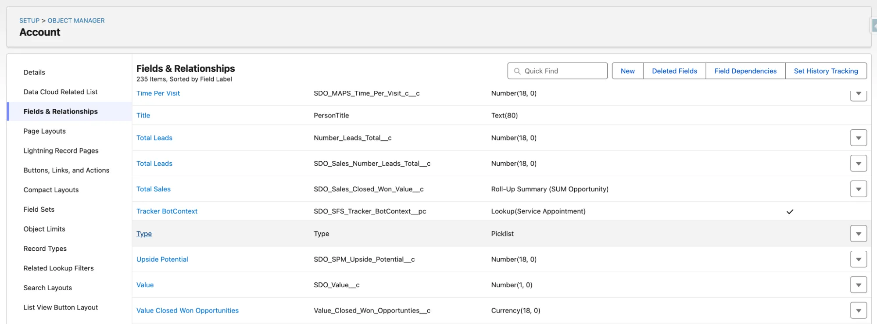
Task: Open the Upside Potential field
Action: pos(162,259)
